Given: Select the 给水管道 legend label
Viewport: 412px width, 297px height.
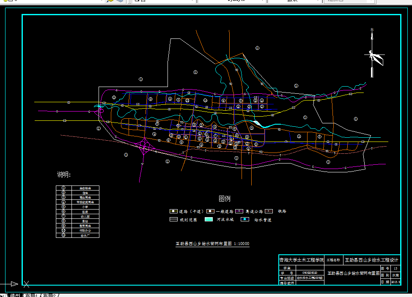Looking at the screenshot, I should coord(263,220).
